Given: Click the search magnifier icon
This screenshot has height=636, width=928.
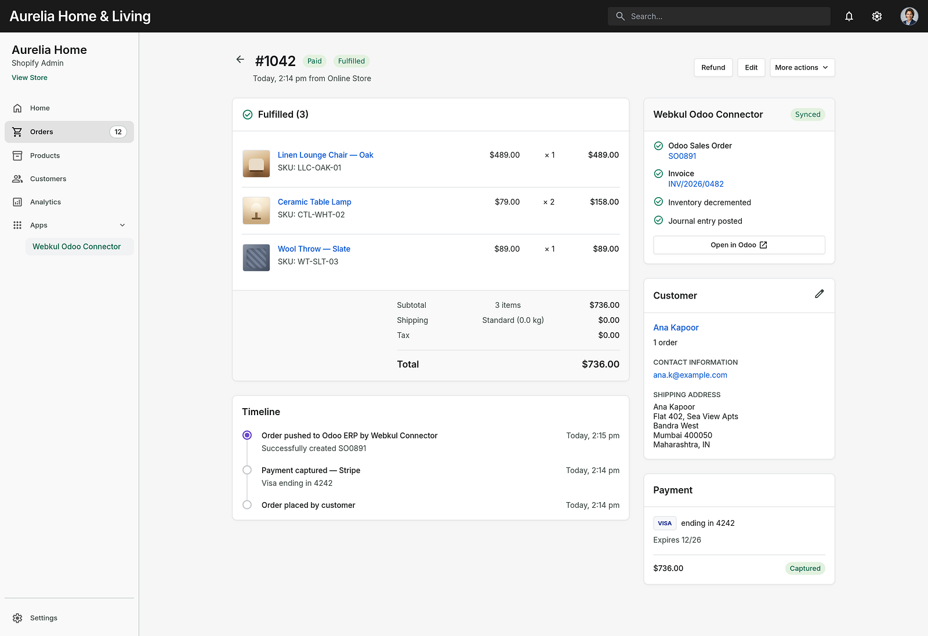Looking at the screenshot, I should pos(620,16).
